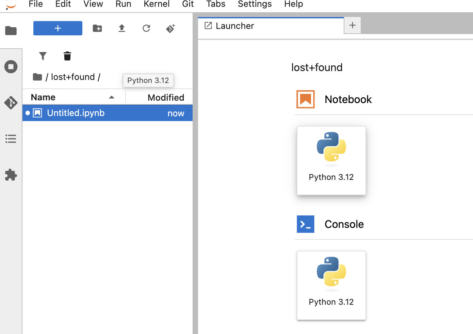The image size is (473, 334).
Task: Add a new tab with plus button
Action: (x=353, y=26)
